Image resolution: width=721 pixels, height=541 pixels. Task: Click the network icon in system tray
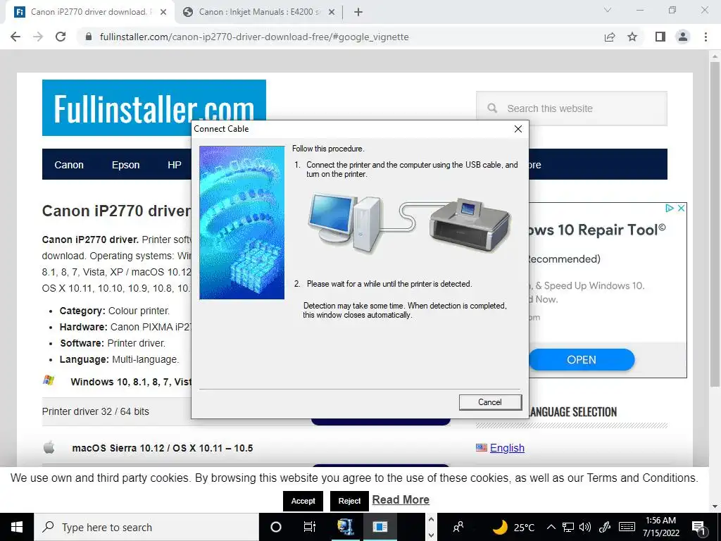tap(568, 527)
